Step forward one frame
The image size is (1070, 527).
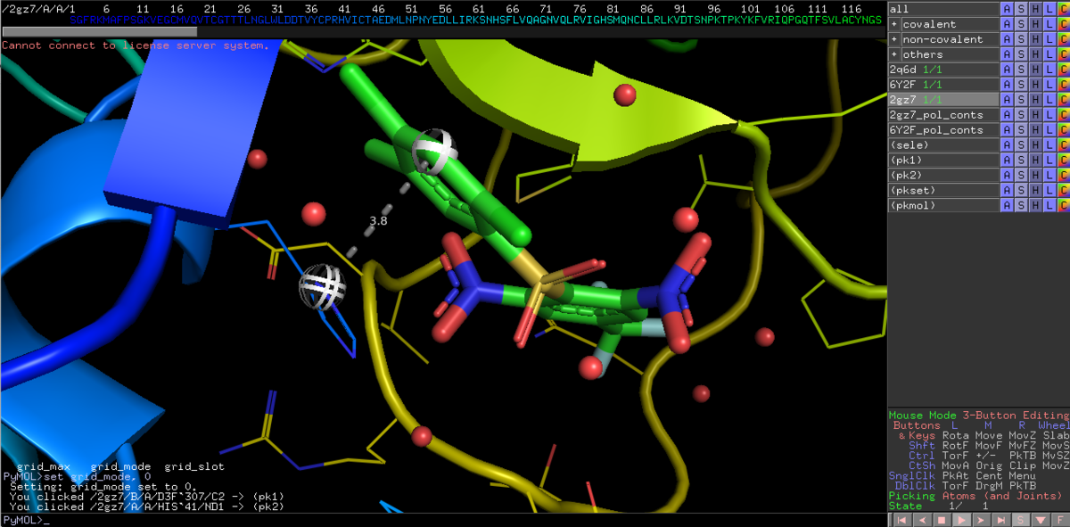coord(981,519)
